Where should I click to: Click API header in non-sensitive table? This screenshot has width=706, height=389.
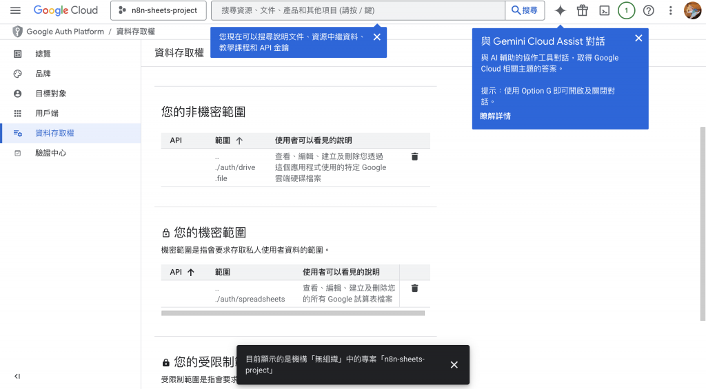[176, 140]
